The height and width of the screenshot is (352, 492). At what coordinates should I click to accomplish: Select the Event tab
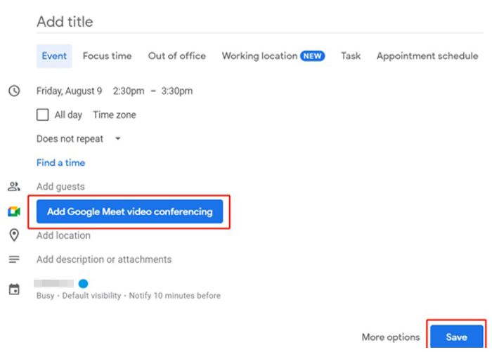(x=54, y=56)
